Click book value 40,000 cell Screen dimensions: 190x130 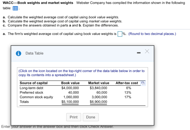pyautogui.click(x=73, y=93)
